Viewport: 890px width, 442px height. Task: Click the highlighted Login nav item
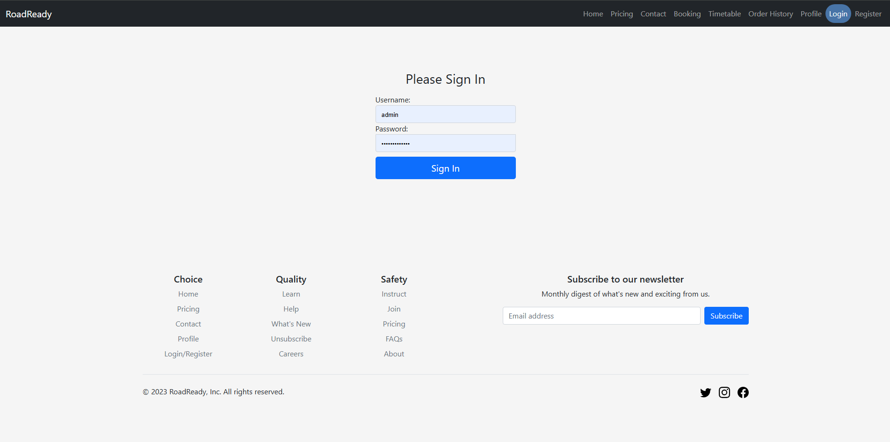pyautogui.click(x=838, y=14)
